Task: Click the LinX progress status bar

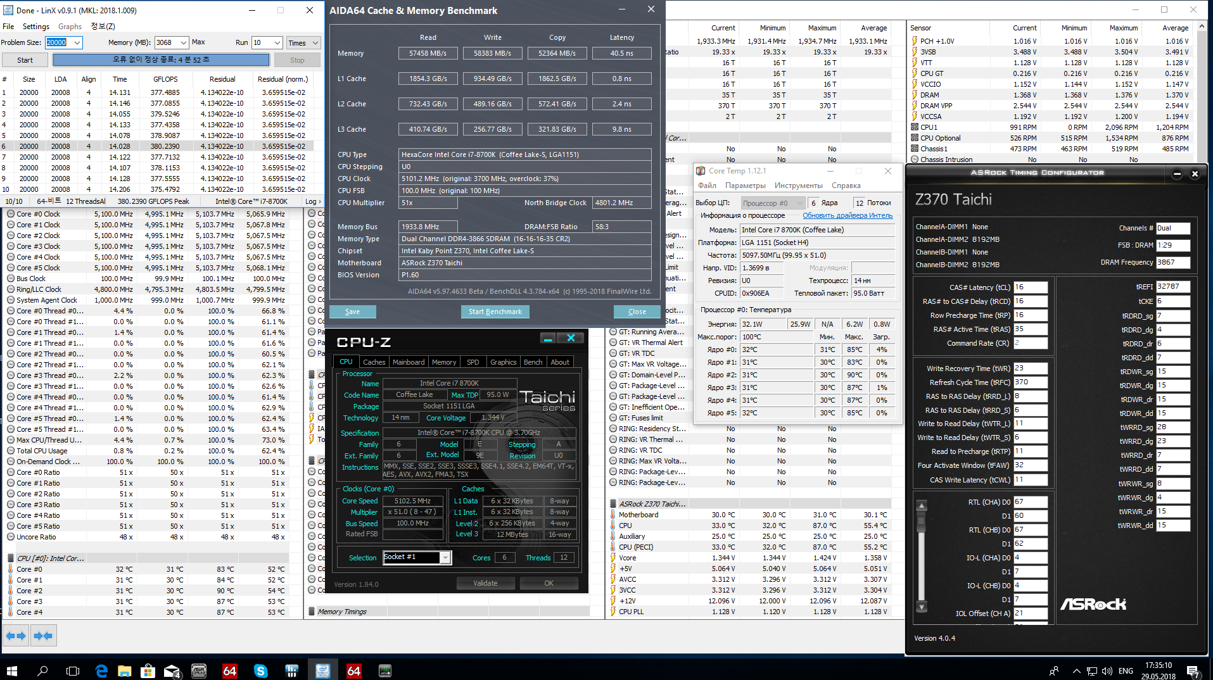Action: [161, 60]
